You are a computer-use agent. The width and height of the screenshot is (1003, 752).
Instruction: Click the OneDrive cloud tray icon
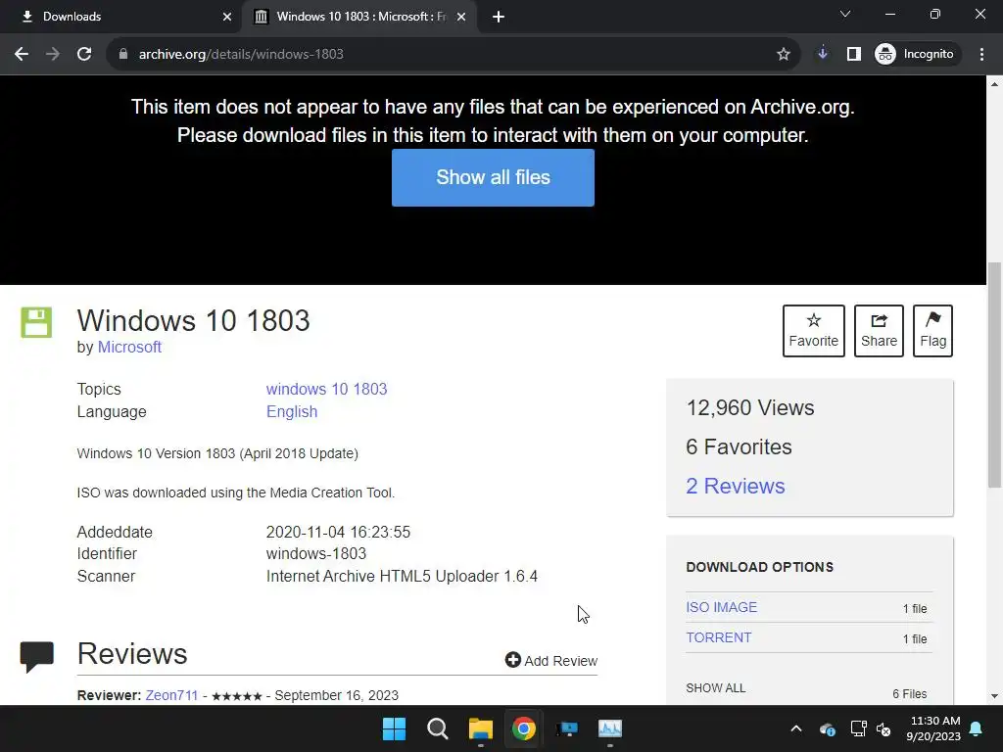pos(827,728)
